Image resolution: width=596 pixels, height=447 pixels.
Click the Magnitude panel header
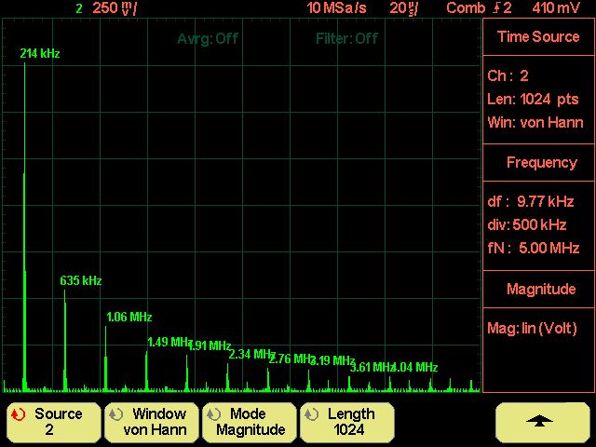538,290
